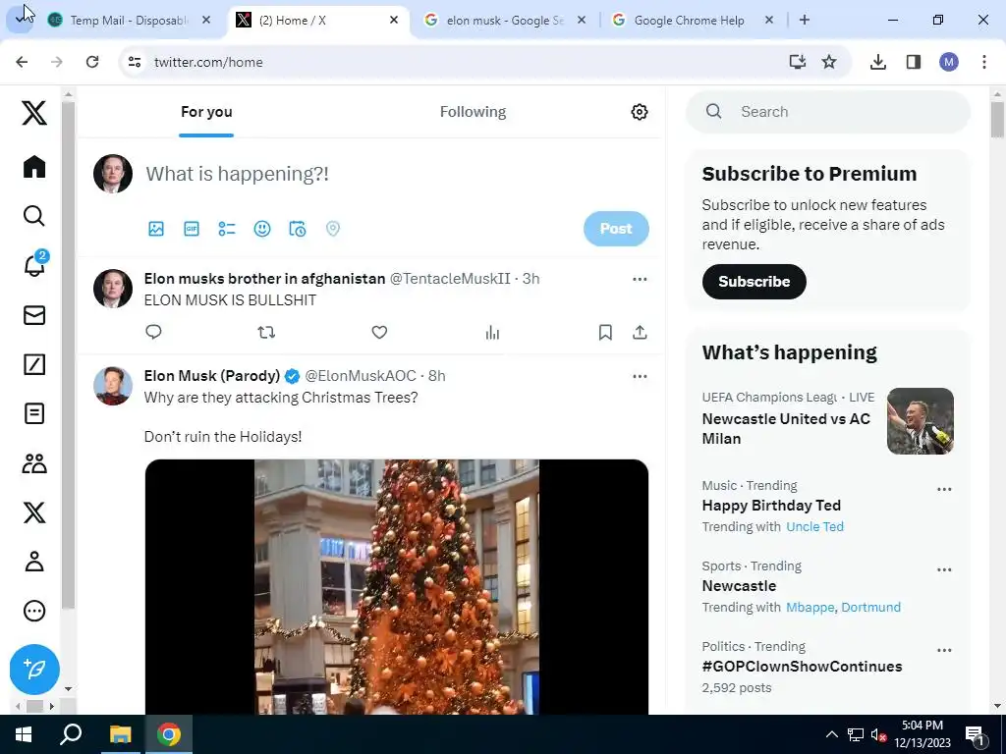The image size is (1006, 754).
Task: Switch to Temp Mail browser tab
Action: (x=130, y=21)
